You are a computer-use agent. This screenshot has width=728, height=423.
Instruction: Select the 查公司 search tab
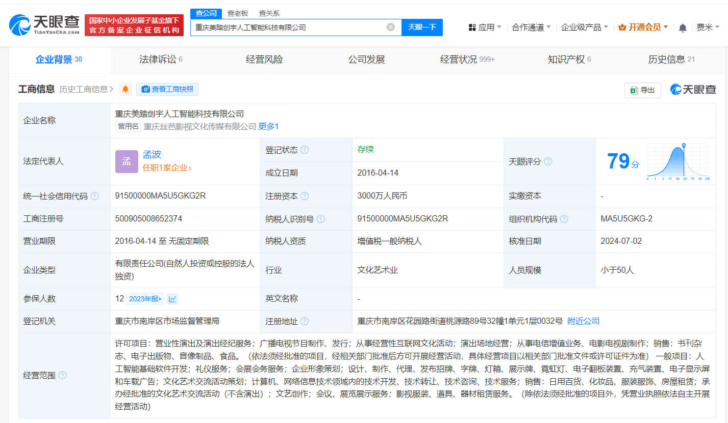tap(206, 13)
